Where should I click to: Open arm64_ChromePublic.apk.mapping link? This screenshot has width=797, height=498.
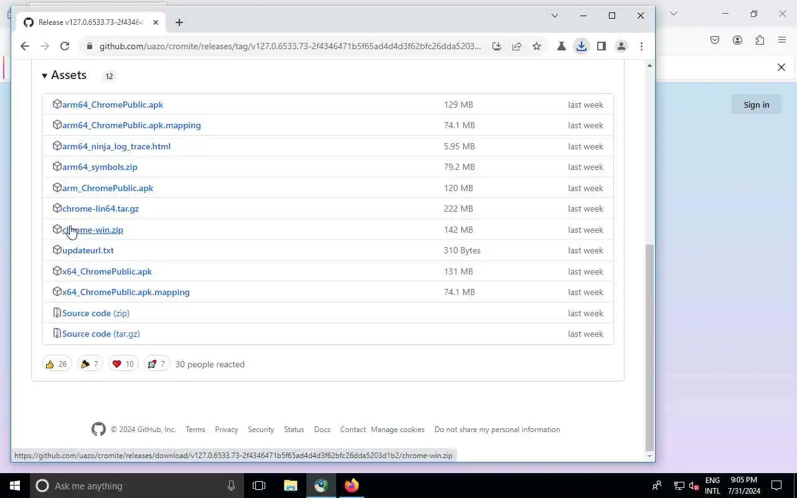(x=131, y=125)
